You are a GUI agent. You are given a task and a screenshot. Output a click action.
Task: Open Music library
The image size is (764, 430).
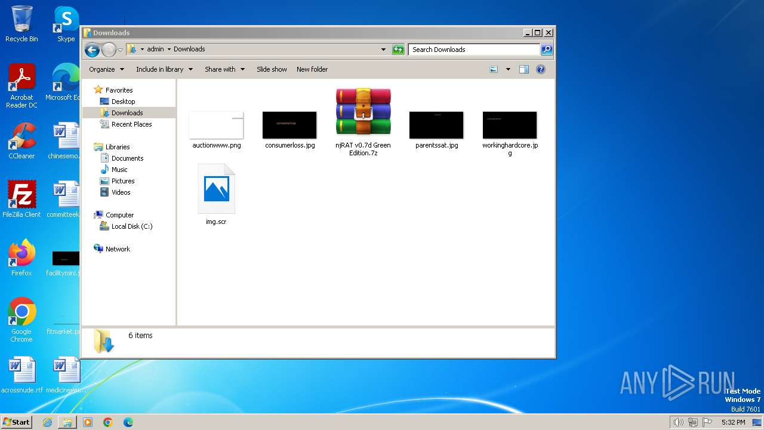coord(119,170)
